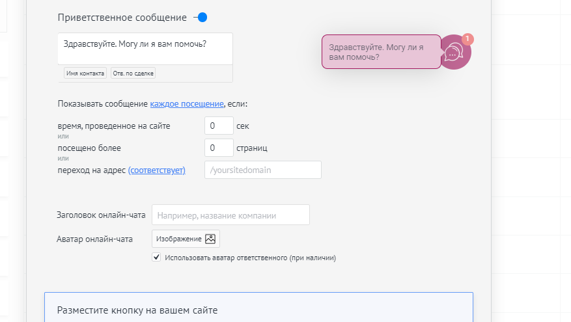
Task: Click the Аватар онлайн-чата label
Action: (94, 239)
